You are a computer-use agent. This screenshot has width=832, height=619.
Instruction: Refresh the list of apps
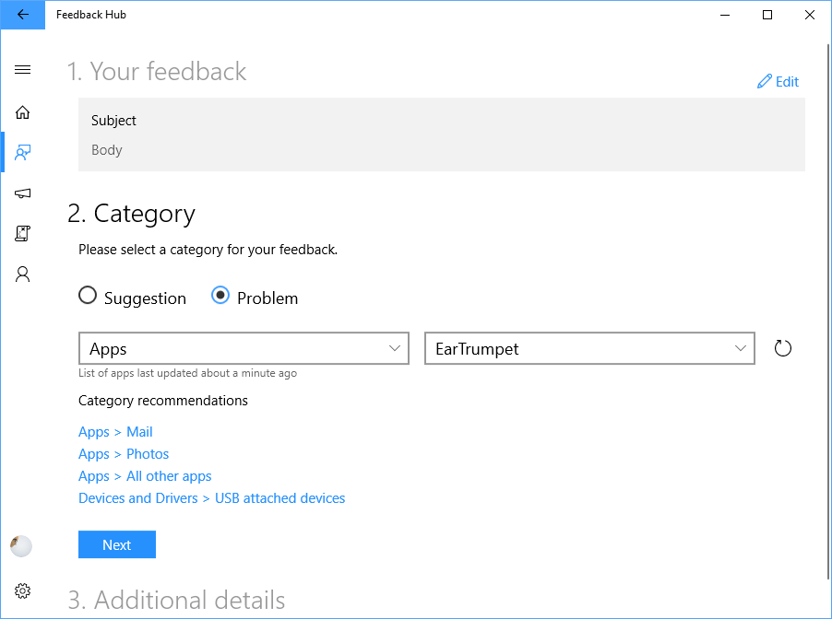click(783, 348)
